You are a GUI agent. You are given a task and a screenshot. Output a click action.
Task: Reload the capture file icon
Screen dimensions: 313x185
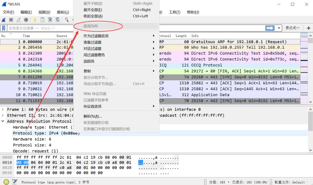(x=58, y=20)
